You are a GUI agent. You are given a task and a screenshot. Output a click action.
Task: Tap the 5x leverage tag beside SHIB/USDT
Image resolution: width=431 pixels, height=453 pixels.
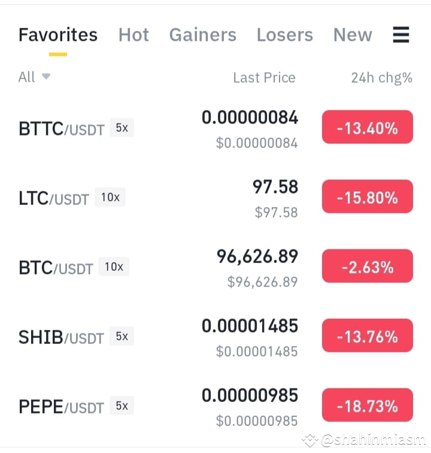(122, 336)
